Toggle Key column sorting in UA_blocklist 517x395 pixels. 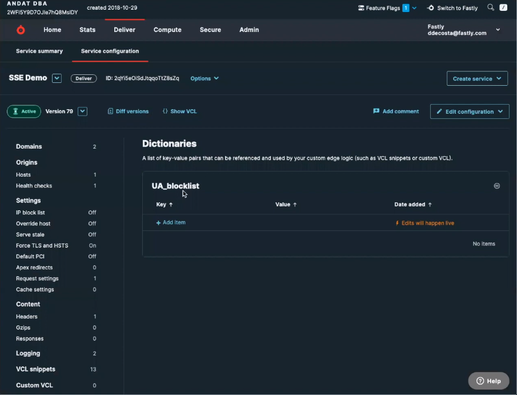170,204
